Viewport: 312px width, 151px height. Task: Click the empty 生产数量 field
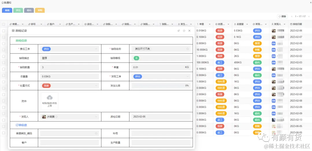point(161,143)
